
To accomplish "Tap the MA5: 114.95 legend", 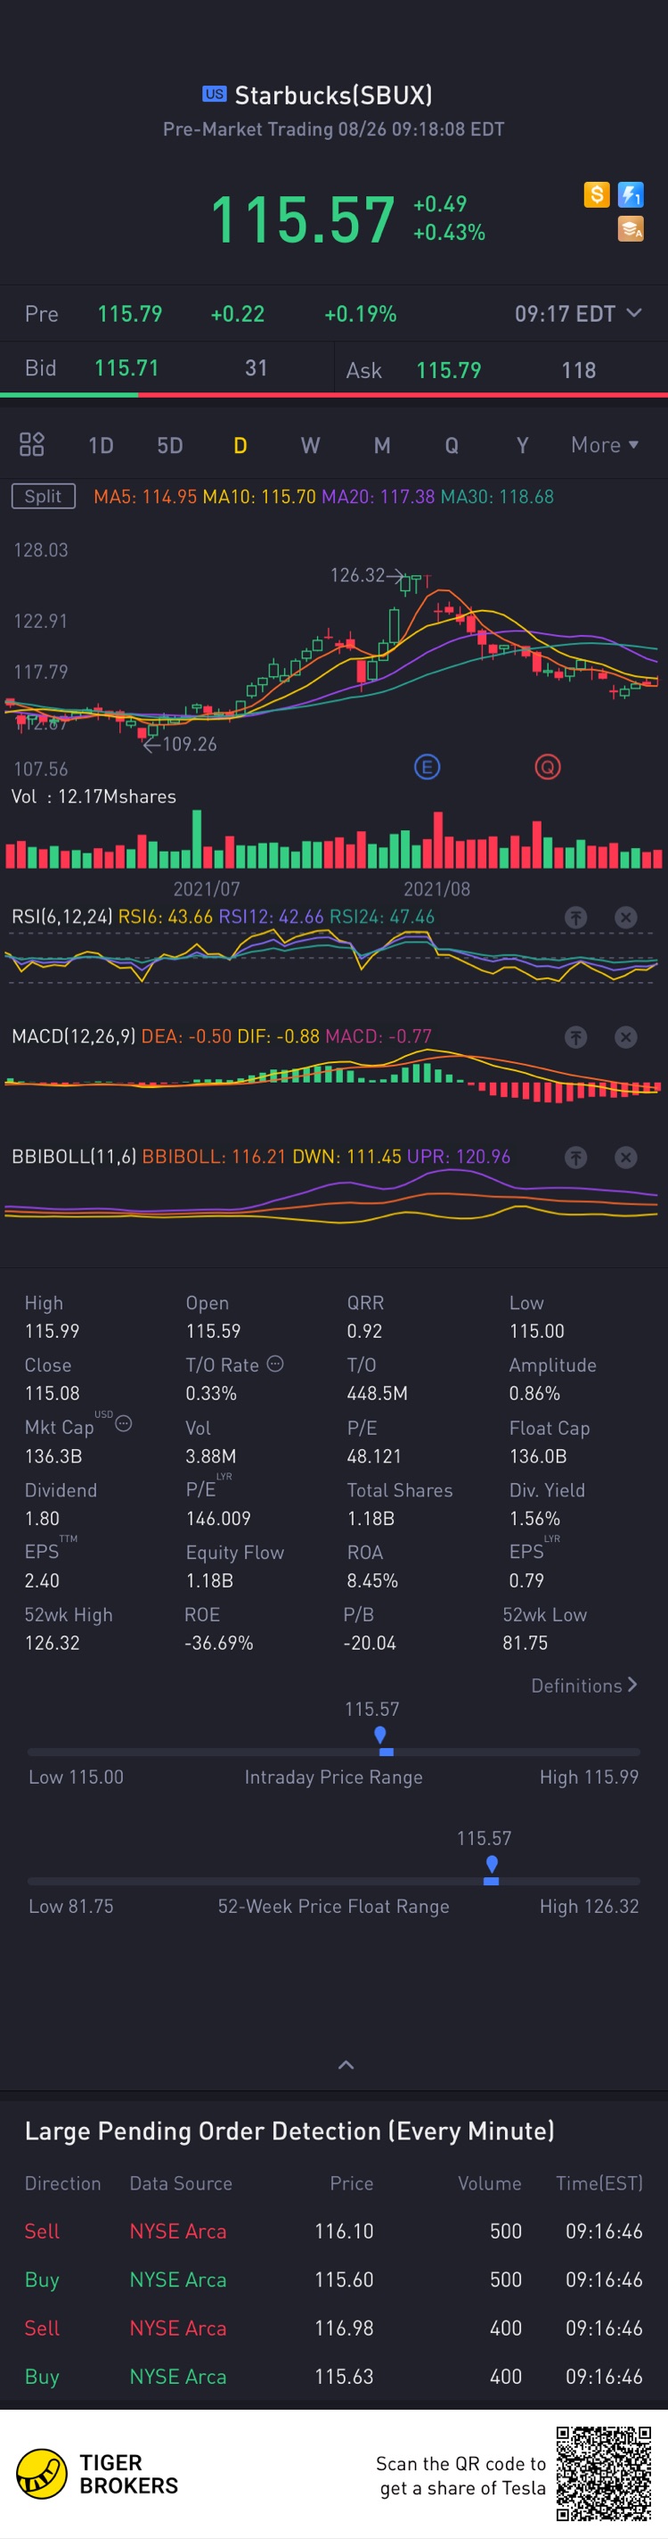I will tap(144, 497).
